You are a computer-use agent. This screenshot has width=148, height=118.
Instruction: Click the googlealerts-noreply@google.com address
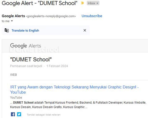point(51,16)
